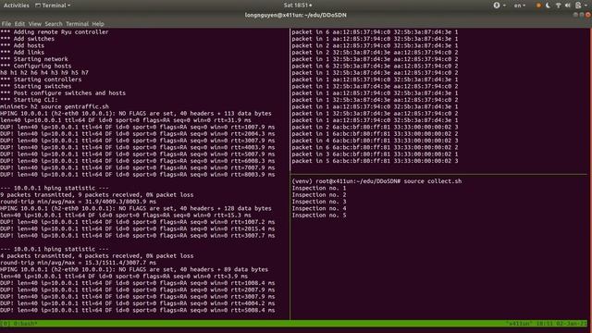
Task: Click the volume speaker icon
Action: pos(568,6)
